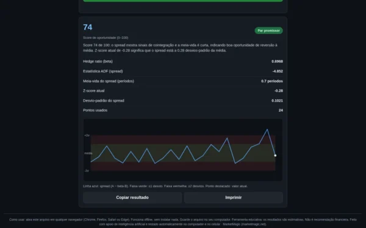The width and height of the screenshot is (366, 228).
Task: Click the 0.7 períodos value
Action: 272,81
